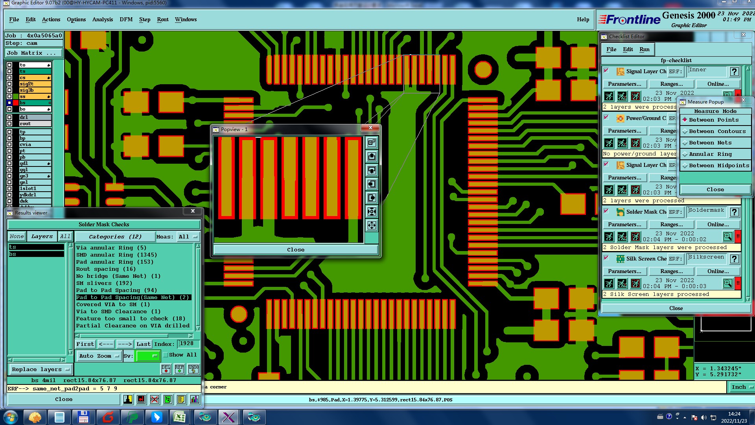The width and height of the screenshot is (755, 425).
Task: Click the DEL result button
Action: click(166, 369)
